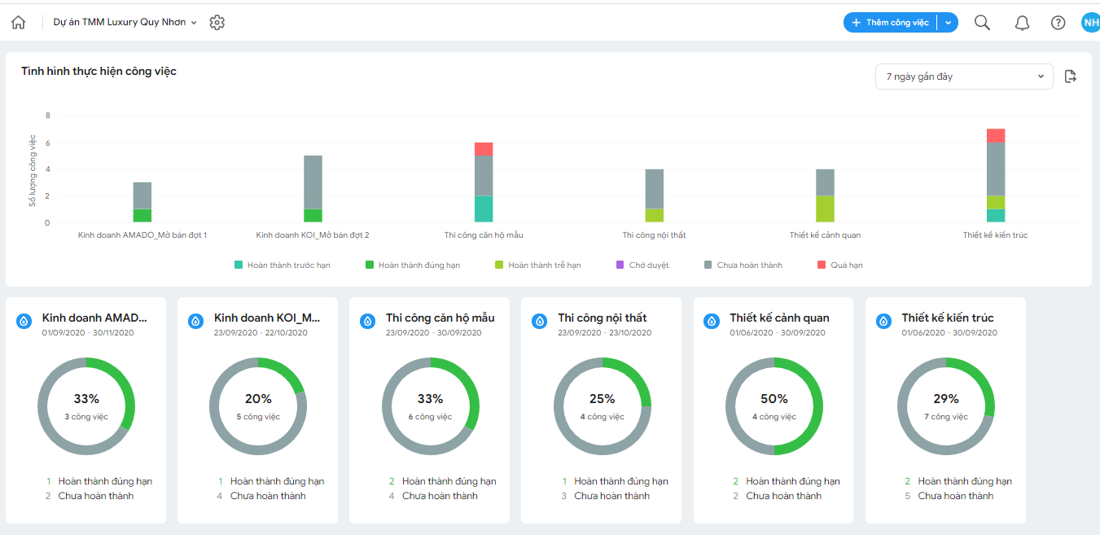The height and width of the screenshot is (535, 1100).
Task: Open the 7 ngày gần đây dropdown
Action: point(964,77)
